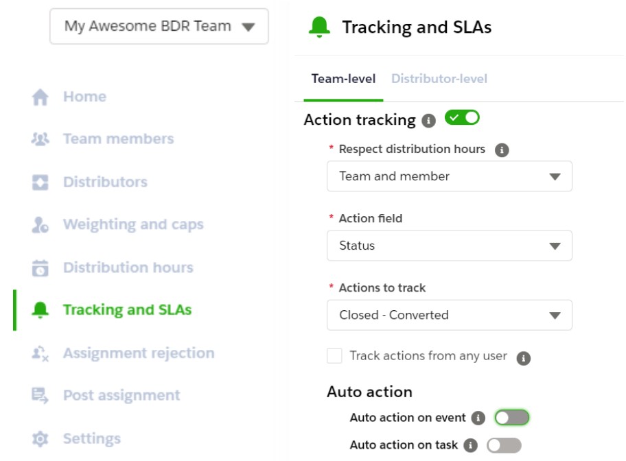Open the Actions to track dropdown
Viewport: 626px width, 461px height.
(x=449, y=315)
